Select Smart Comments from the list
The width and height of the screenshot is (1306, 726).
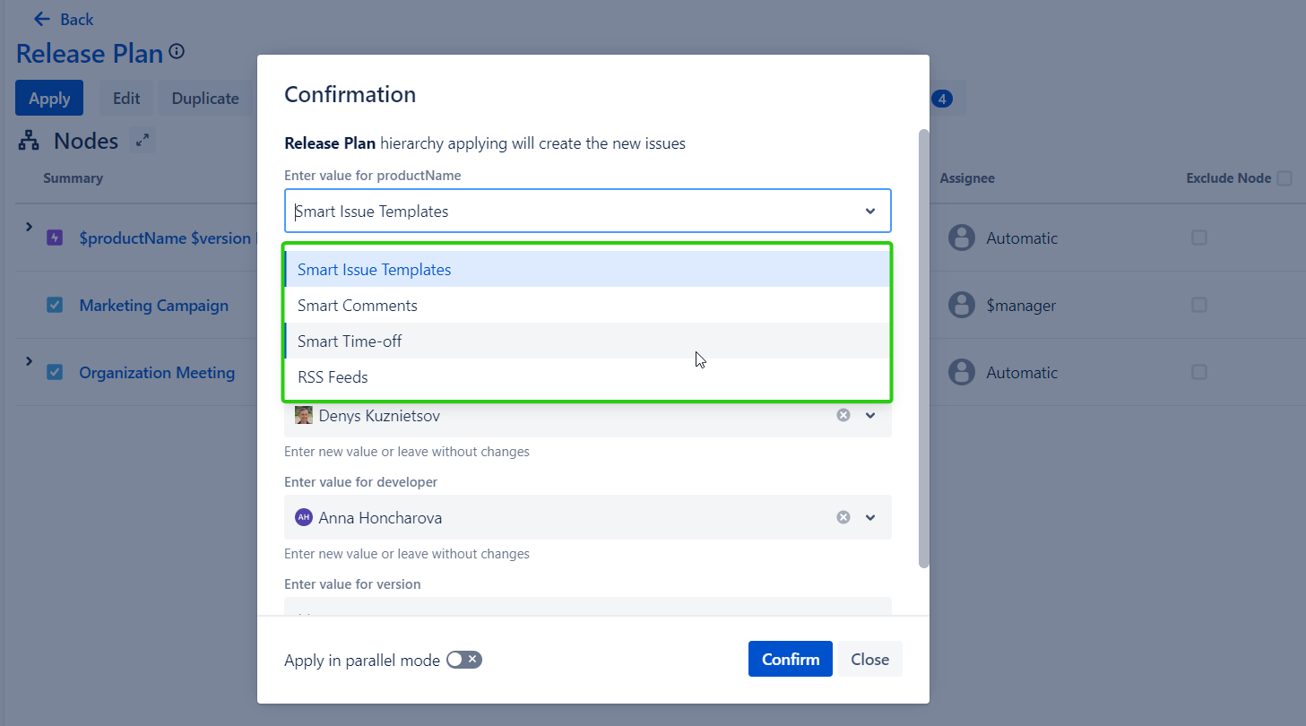pyautogui.click(x=358, y=306)
